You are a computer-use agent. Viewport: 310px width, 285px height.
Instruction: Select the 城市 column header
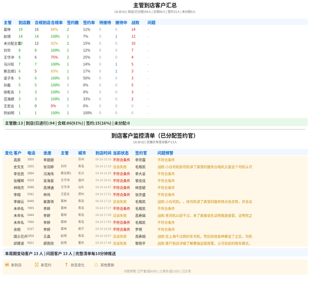(82, 153)
